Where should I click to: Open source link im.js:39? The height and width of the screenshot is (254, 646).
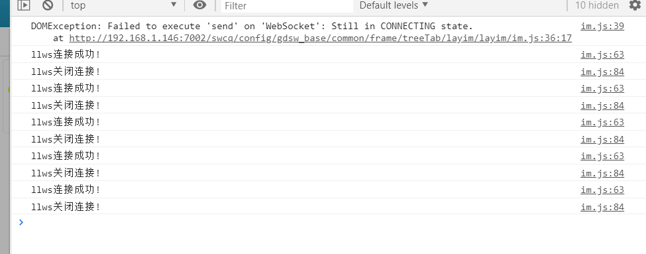(x=602, y=27)
